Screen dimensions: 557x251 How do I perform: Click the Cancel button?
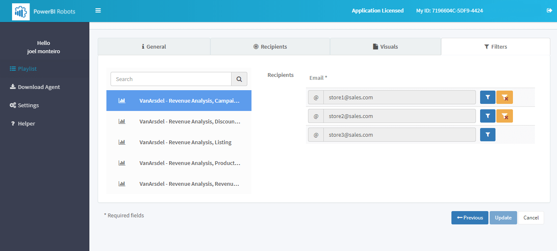click(x=531, y=217)
